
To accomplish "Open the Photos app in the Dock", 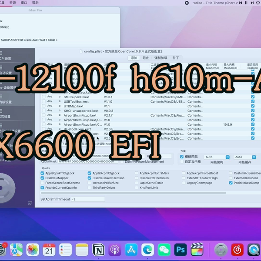I will tap(33, 250).
